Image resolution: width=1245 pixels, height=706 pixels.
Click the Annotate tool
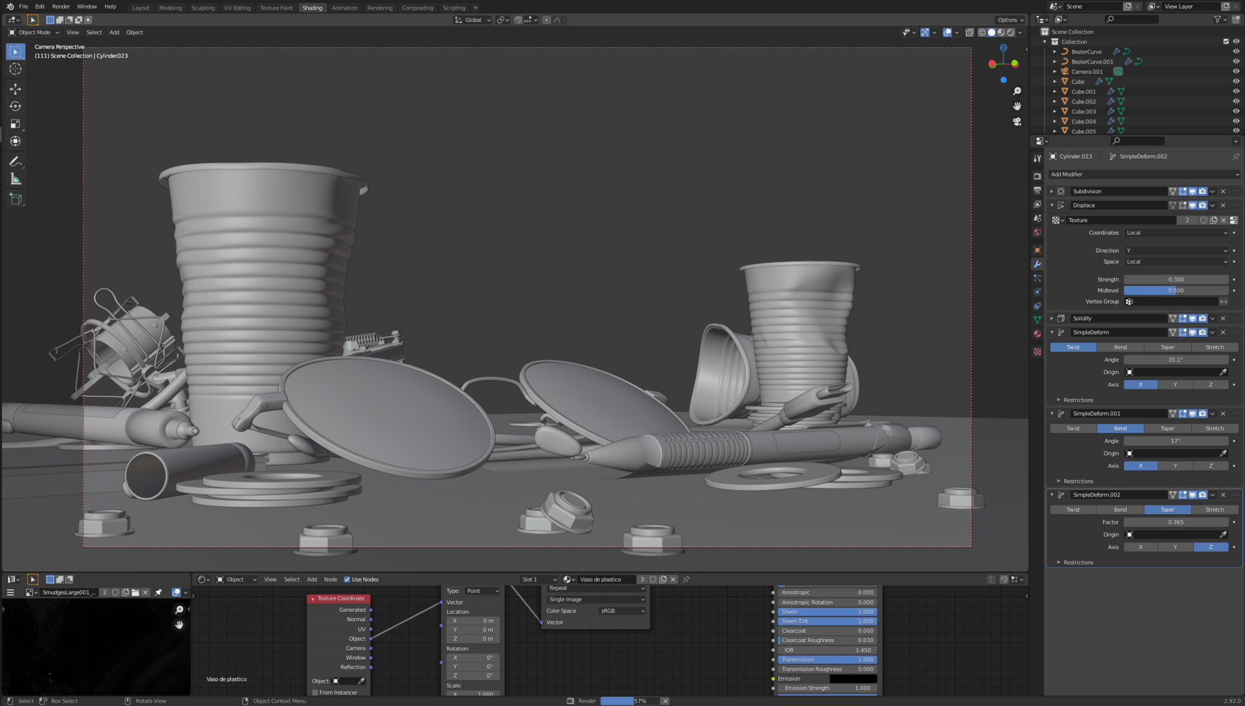coord(15,162)
